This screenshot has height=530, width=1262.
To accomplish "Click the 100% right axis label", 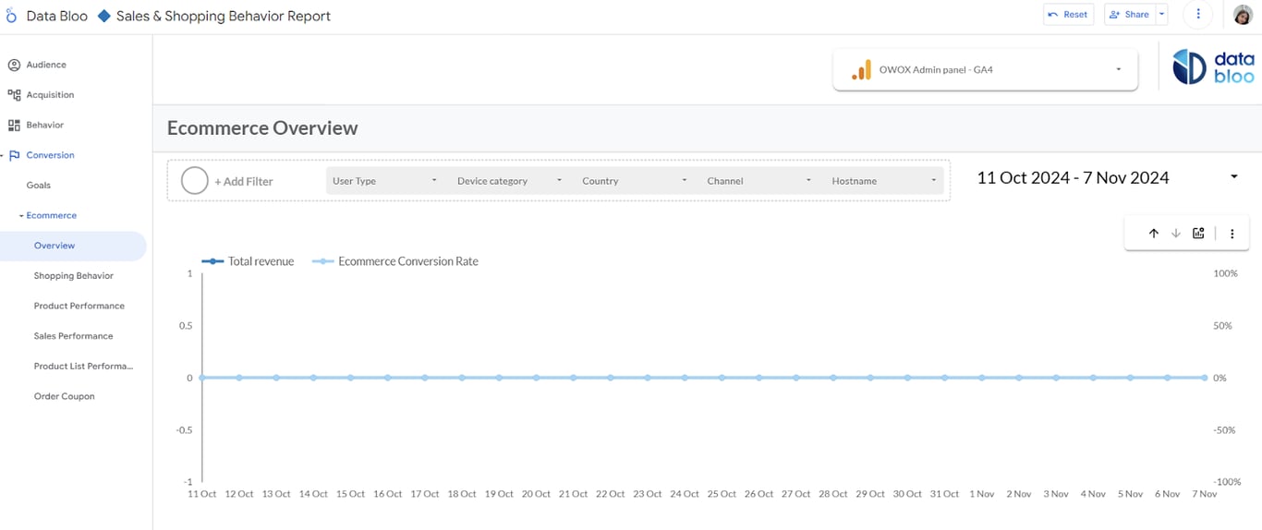I will coord(1225,273).
